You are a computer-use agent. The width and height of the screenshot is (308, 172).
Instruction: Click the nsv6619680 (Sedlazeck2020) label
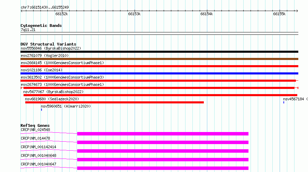52,99
